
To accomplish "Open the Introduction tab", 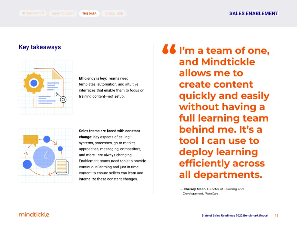I will point(33,13).
